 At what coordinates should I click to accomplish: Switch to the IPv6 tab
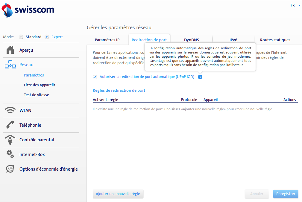(233, 40)
